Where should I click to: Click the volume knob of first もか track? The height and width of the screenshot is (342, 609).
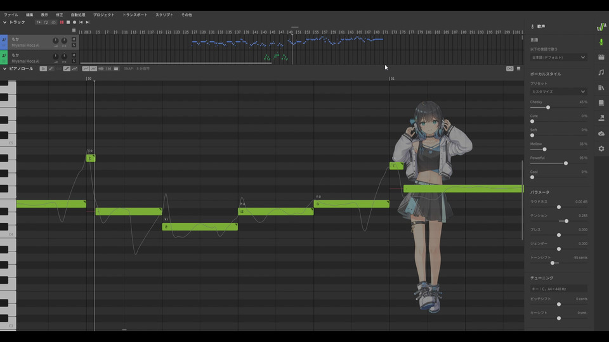56,41
